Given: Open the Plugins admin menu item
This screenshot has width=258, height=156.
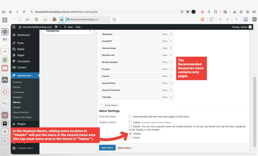Looking at the screenshot, I should coord(21,124).
